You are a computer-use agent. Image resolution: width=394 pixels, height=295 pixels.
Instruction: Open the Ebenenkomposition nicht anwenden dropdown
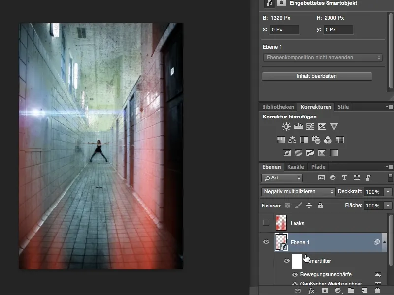325,58
